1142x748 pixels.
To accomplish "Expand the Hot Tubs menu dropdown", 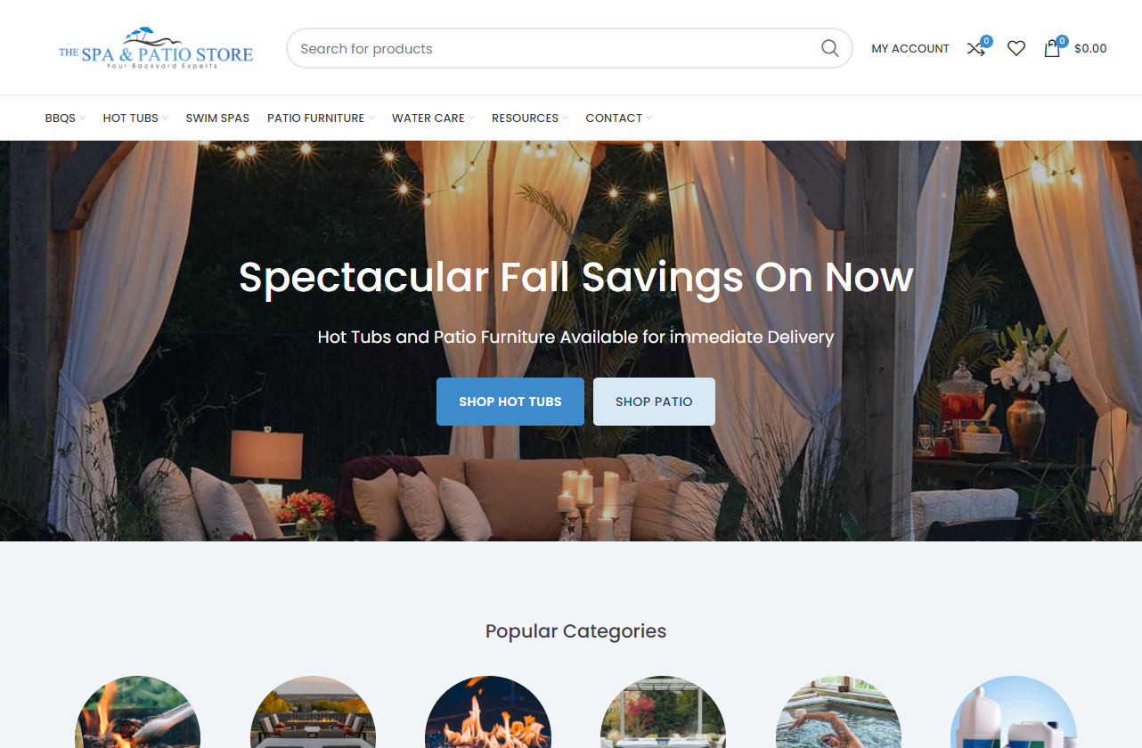I will click(x=135, y=118).
